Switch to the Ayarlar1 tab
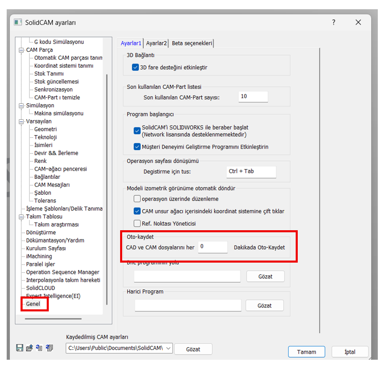The image size is (385, 370). click(x=131, y=43)
